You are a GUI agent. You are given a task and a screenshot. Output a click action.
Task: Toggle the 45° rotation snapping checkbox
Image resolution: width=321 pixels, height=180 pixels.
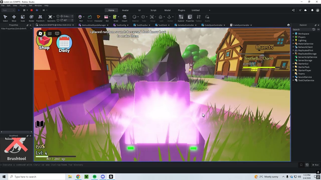click(x=58, y=20)
